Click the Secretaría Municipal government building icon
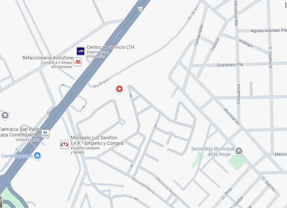287x208 pixels. (x=239, y=151)
